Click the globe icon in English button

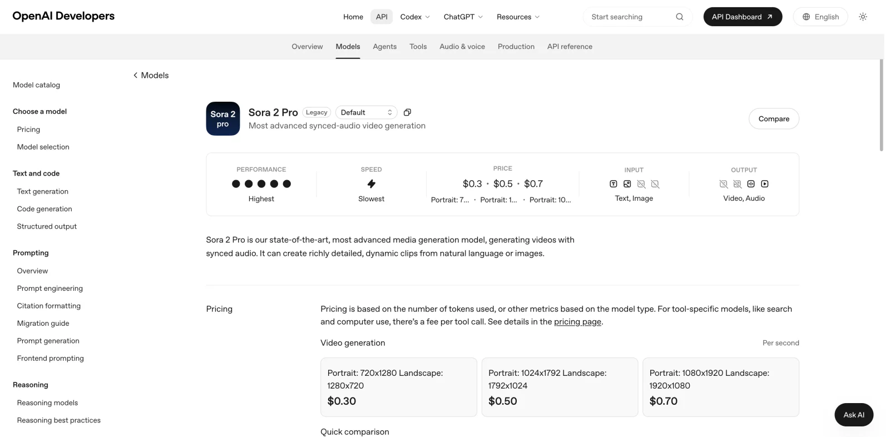coord(806,17)
